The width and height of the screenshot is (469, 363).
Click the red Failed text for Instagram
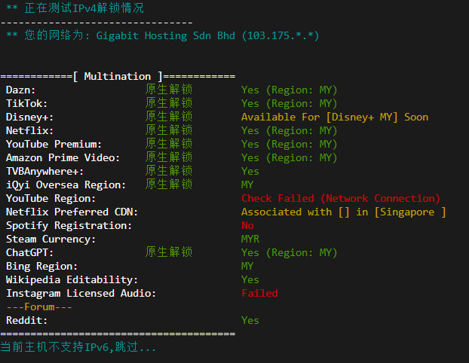(x=259, y=293)
